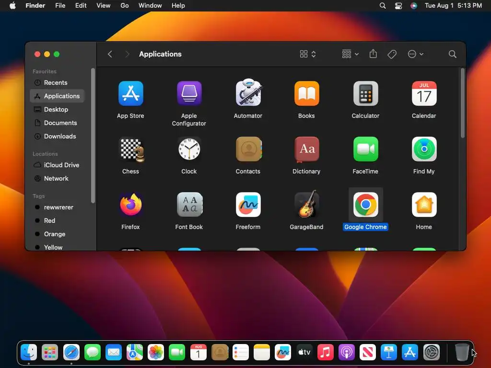This screenshot has width=491, height=368.
Task: Open the Edit menu
Action: point(81,6)
